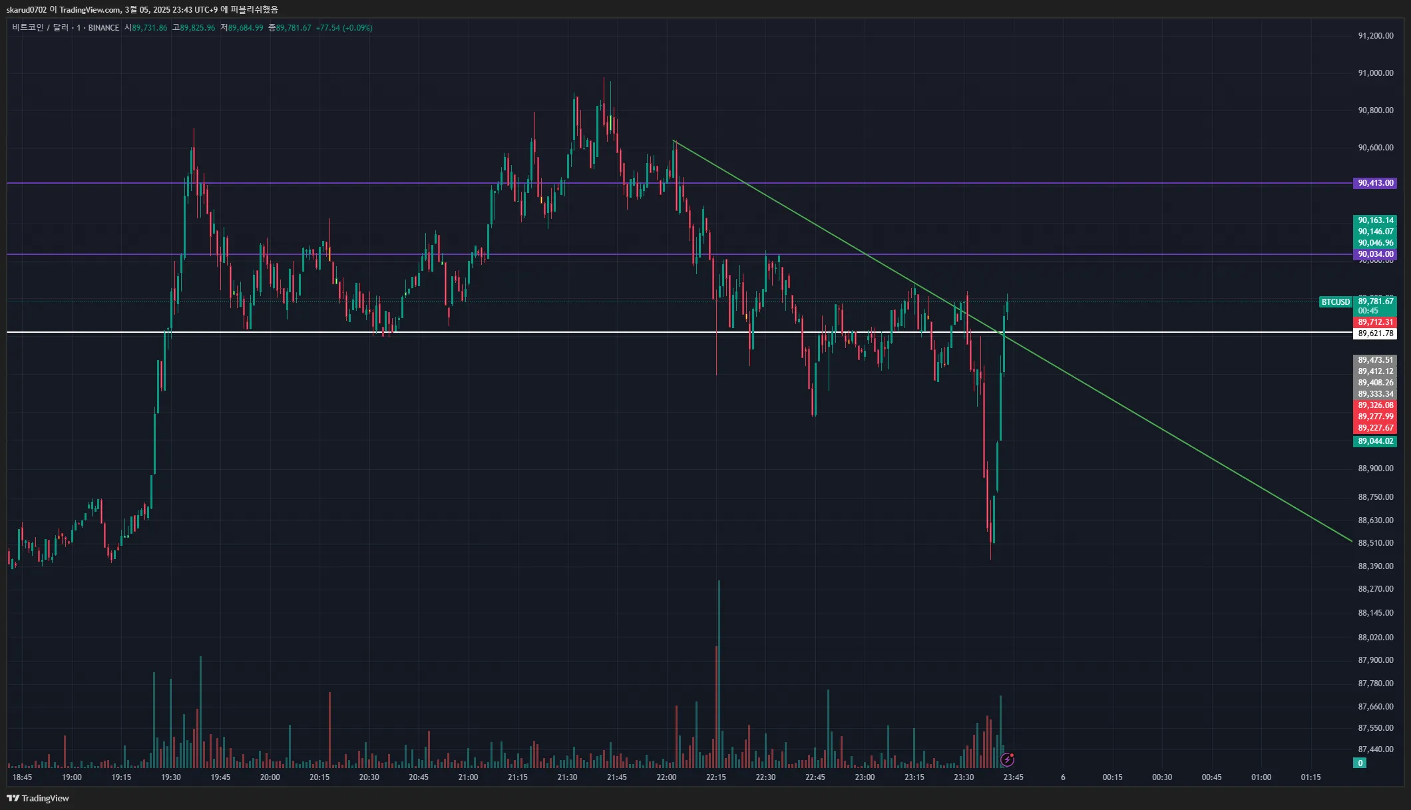Click the symbol title 비트코인 / 달러 · 1 · BINANCE
1411x810 pixels.
65,28
